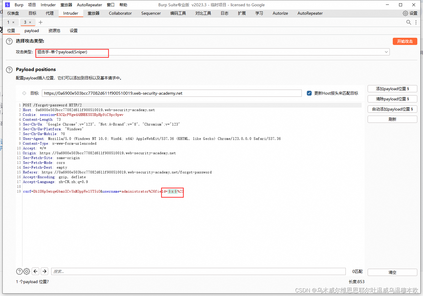Image resolution: width=423 pixels, height=296 pixels.
Task: Switch to the Sequencer tab
Action: point(151,13)
